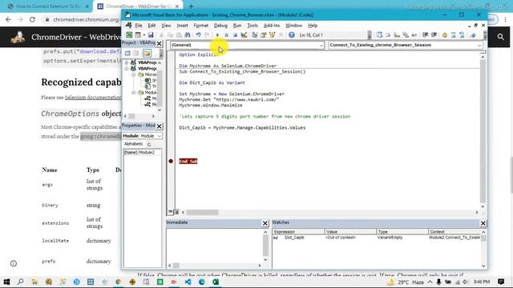
Task: Open Project Explorer from the toolbar icon
Action: pos(254,35)
